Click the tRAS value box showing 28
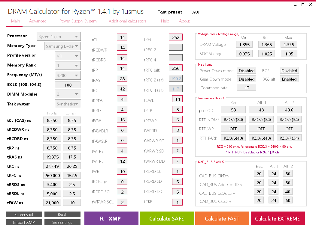 coord(122,78)
